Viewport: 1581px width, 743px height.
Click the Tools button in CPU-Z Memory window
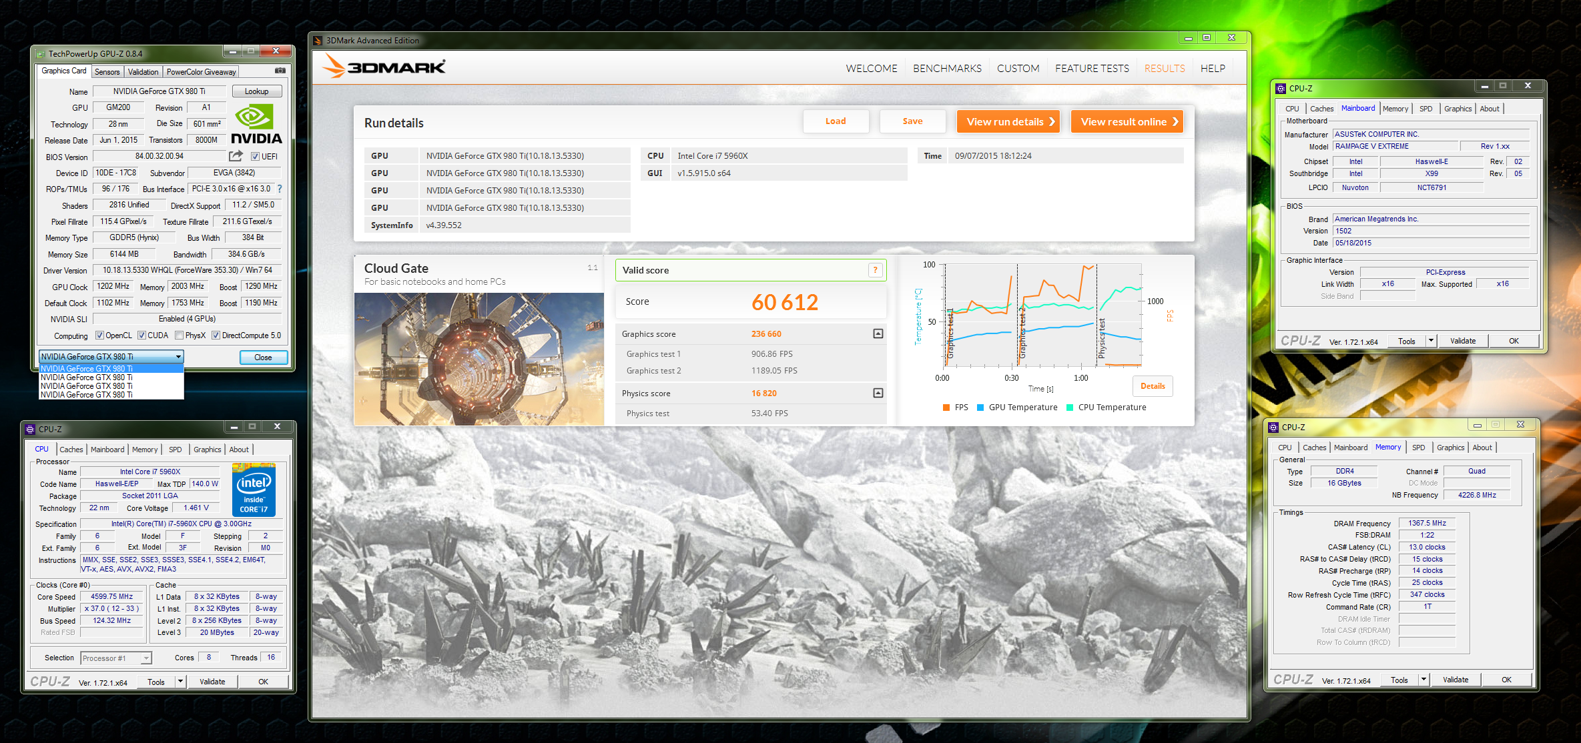(x=1399, y=680)
